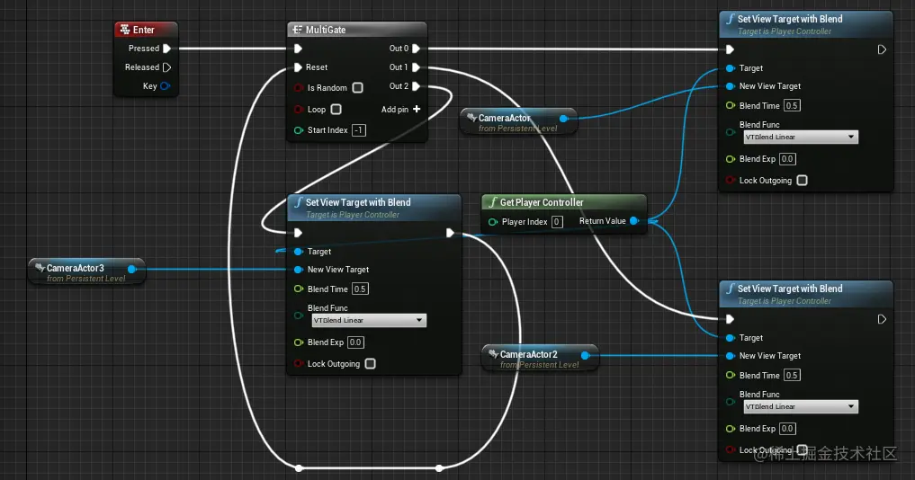Click exec input pin of node wired to CameraActor2

730,319
